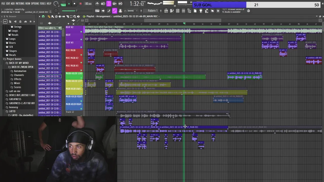Expand the call on me folder
The image size is (324, 182).
tap(15, 91)
